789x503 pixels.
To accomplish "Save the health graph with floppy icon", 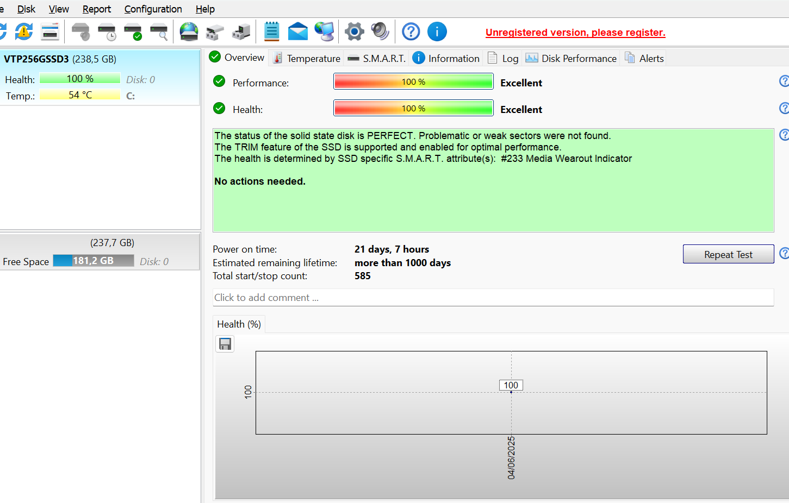I will tap(225, 344).
